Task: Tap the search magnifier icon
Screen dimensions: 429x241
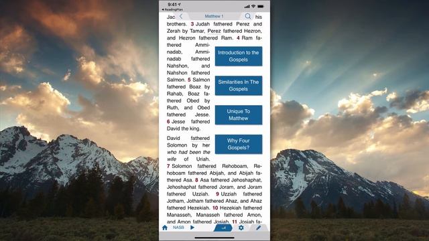Action: click(247, 16)
